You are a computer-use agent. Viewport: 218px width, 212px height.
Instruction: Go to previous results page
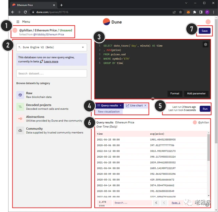tap(164, 203)
